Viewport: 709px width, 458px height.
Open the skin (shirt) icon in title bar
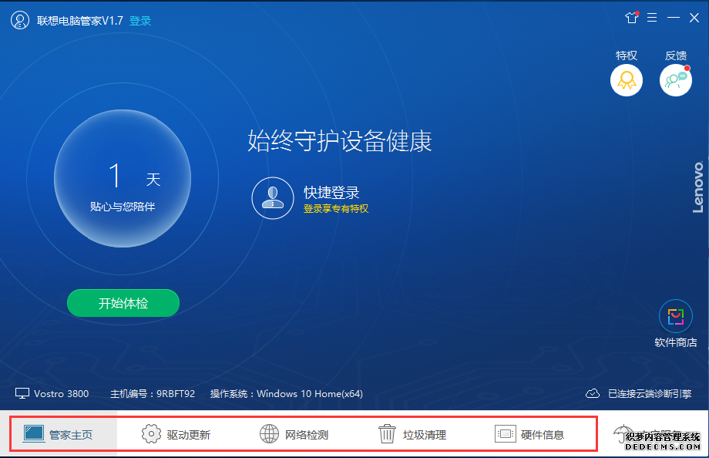click(632, 18)
